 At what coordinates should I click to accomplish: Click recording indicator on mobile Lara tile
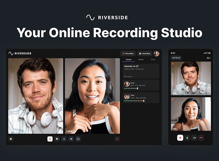pyautogui.click(x=173, y=99)
